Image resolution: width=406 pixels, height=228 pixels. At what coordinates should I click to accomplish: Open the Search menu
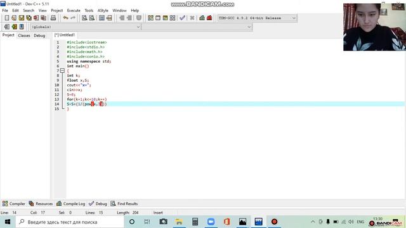[29, 11]
